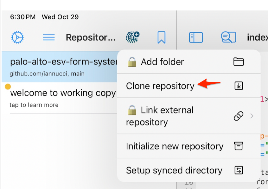Tap the hamburger list icon

[x=48, y=37]
